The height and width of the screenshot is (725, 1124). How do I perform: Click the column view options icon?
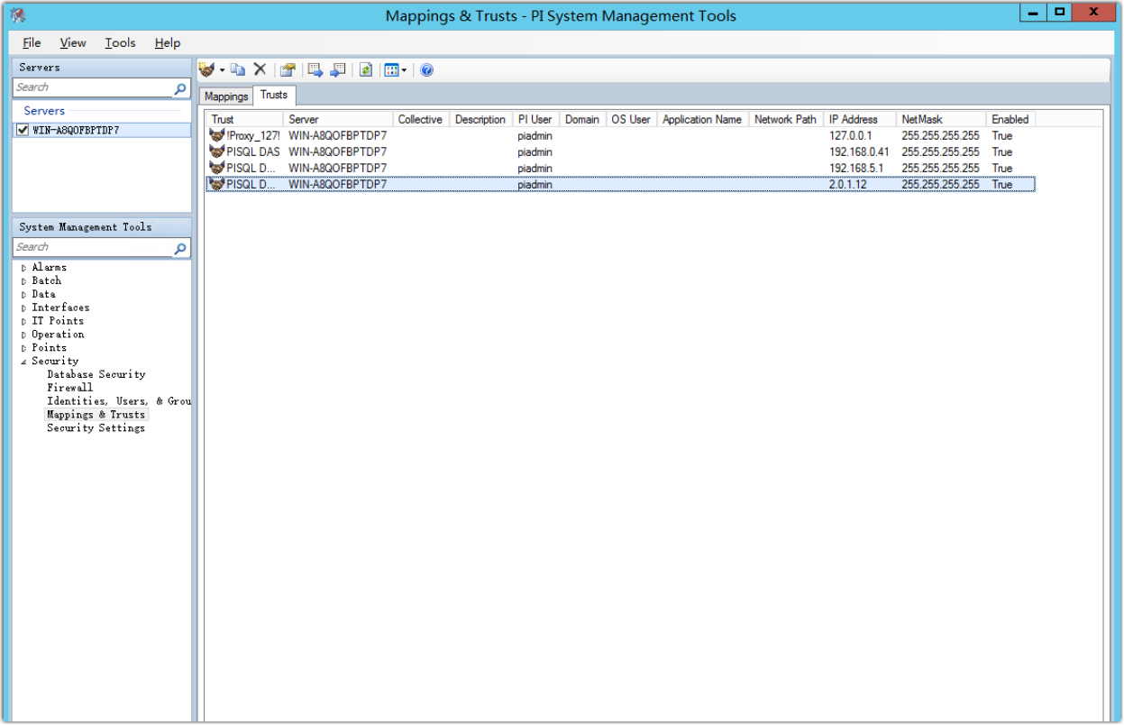click(391, 69)
